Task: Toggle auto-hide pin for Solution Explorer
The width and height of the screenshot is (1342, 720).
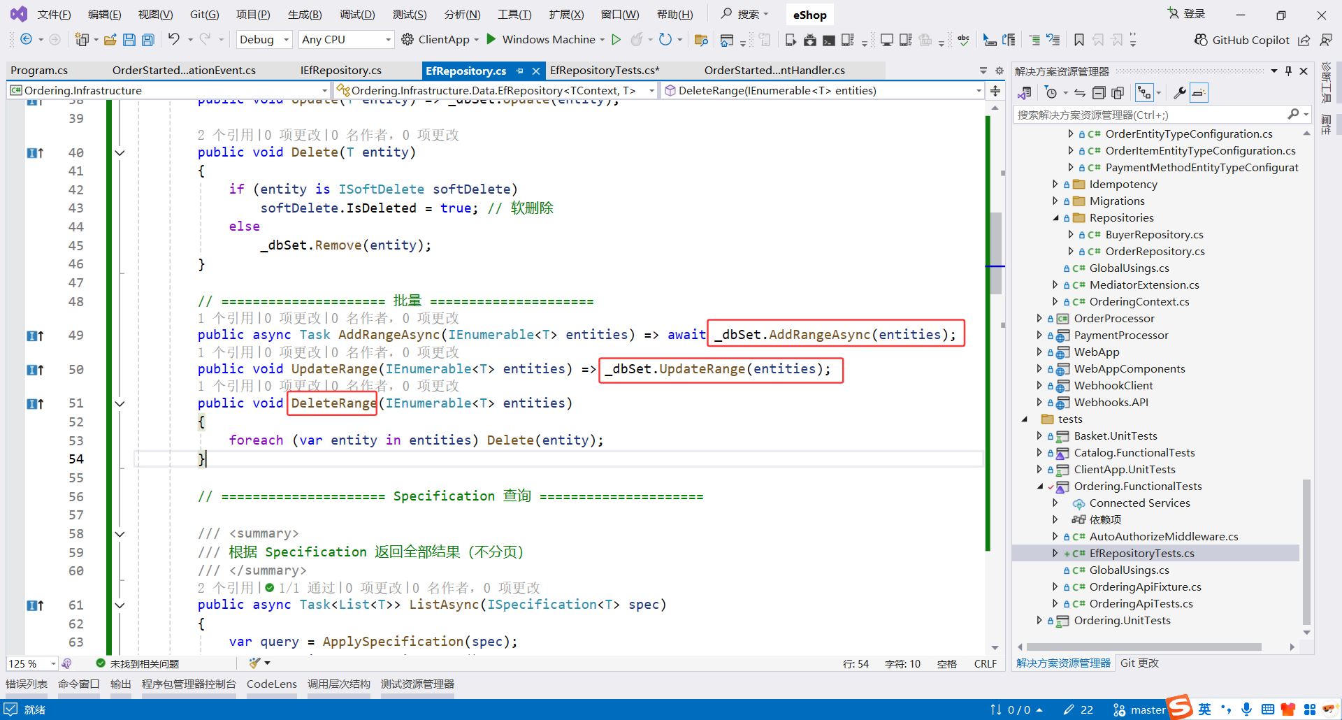Action: click(x=1289, y=71)
